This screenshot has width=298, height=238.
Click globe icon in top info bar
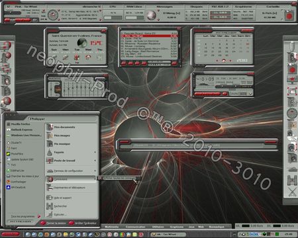point(152,15)
